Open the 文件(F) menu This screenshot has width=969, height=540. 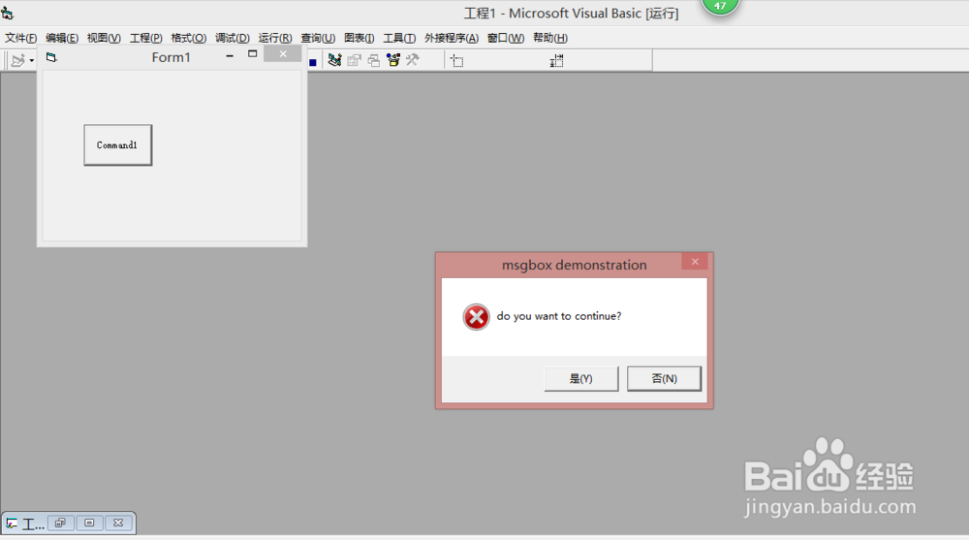pyautogui.click(x=21, y=38)
